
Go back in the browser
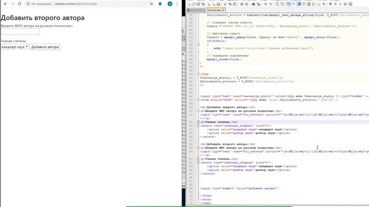5,4
